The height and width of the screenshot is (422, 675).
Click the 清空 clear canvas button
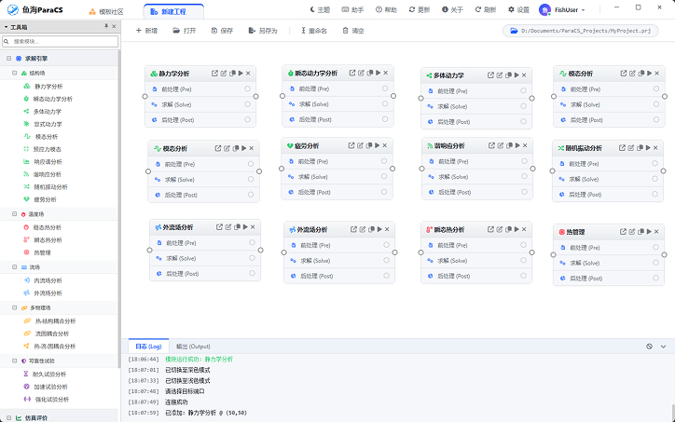click(x=353, y=31)
